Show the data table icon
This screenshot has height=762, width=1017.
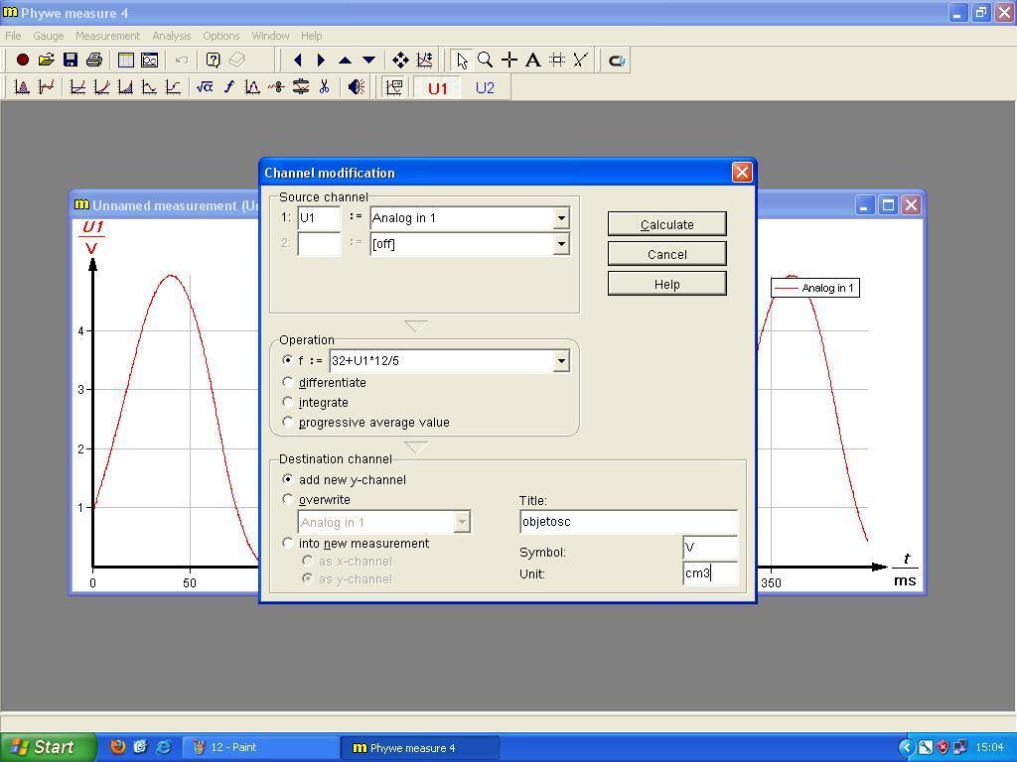pyautogui.click(x=126, y=61)
